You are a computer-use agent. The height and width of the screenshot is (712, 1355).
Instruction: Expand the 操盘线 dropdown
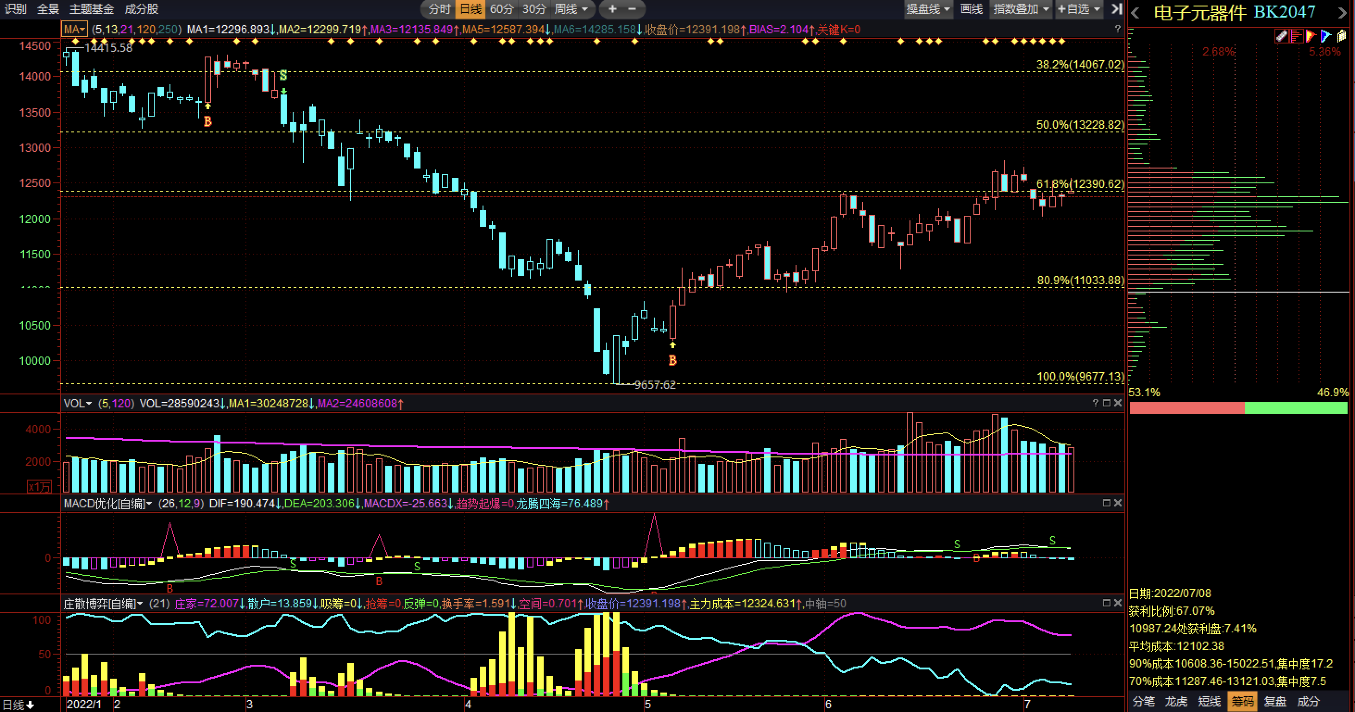point(928,9)
